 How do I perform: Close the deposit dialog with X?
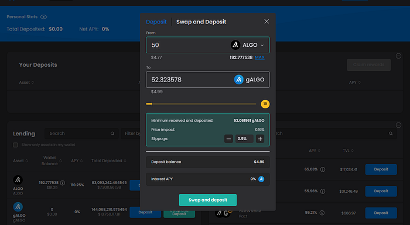(266, 22)
